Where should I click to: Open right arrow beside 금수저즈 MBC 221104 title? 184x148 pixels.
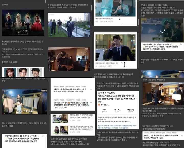point(43,136)
